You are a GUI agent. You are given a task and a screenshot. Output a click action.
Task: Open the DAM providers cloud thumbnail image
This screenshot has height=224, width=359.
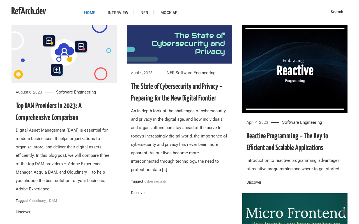click(64, 54)
